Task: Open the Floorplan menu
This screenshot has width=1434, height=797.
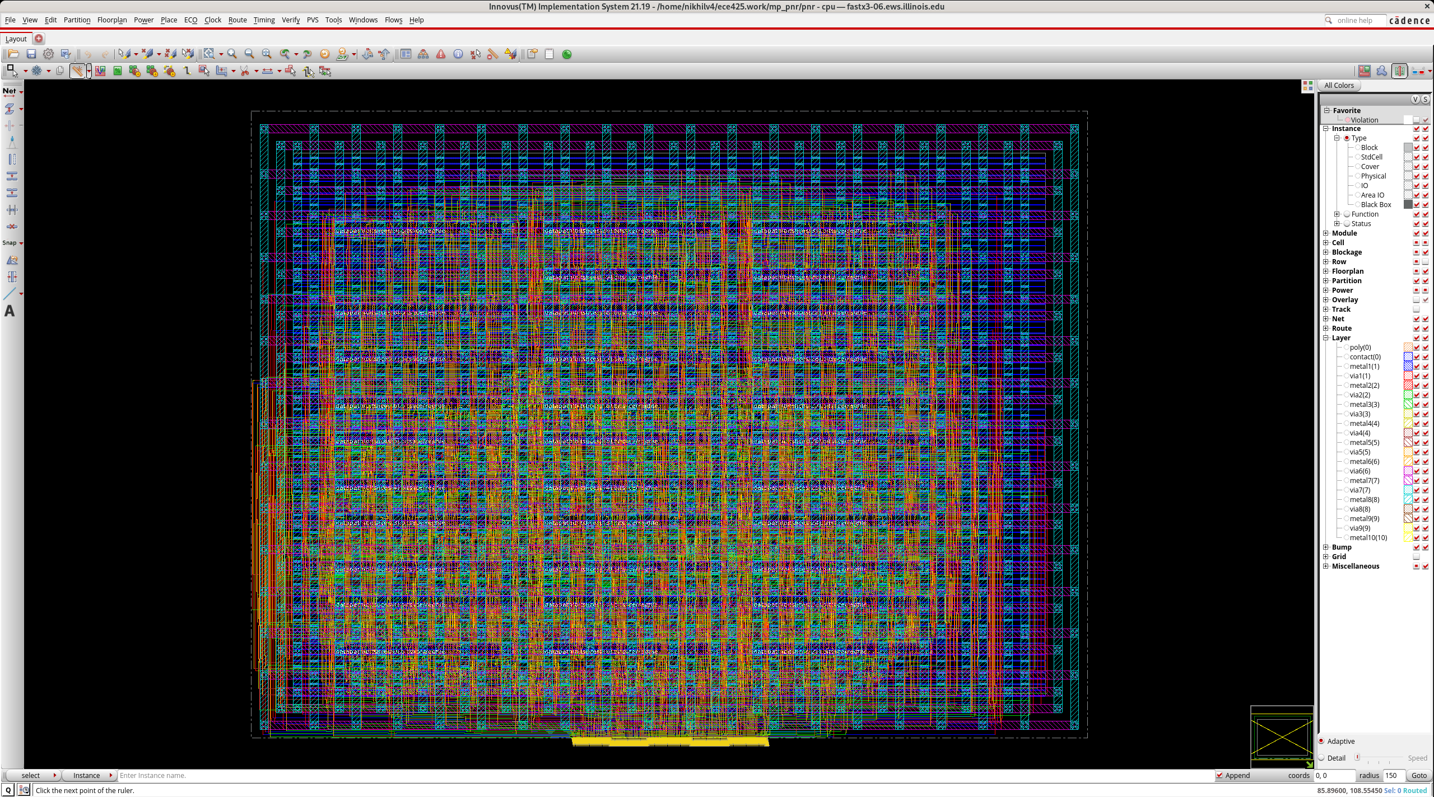Action: [x=112, y=20]
